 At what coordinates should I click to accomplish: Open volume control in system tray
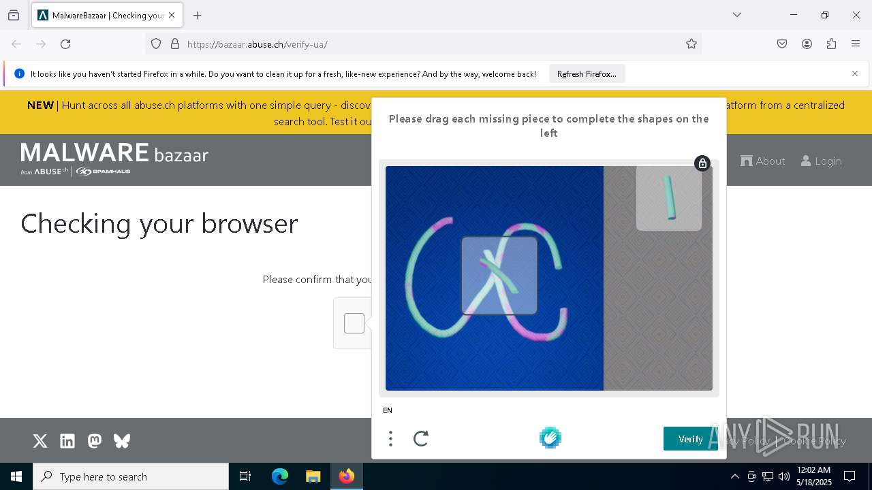point(784,476)
